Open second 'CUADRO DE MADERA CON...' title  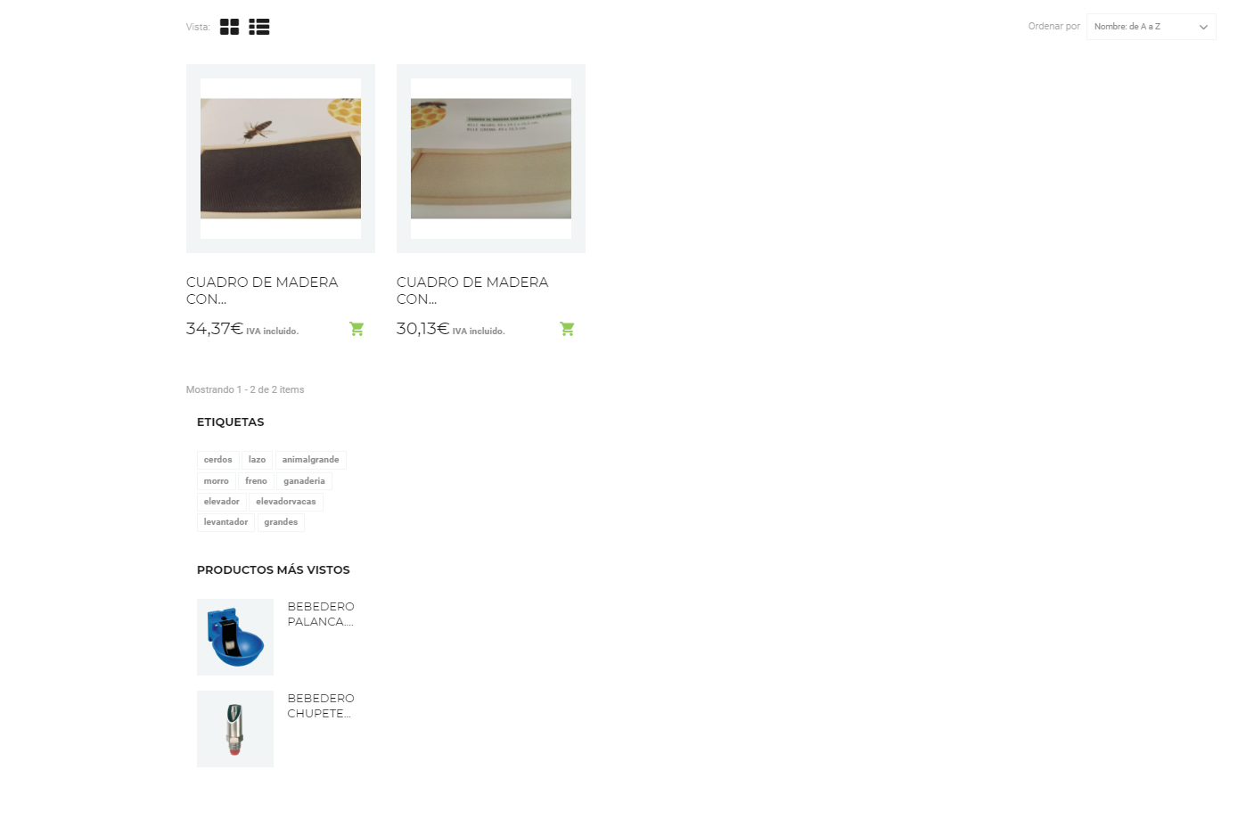click(x=472, y=291)
